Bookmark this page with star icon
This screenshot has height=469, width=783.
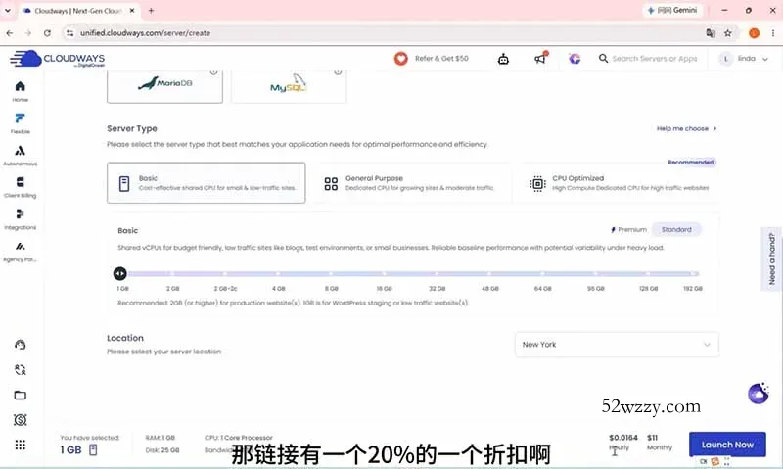click(727, 33)
